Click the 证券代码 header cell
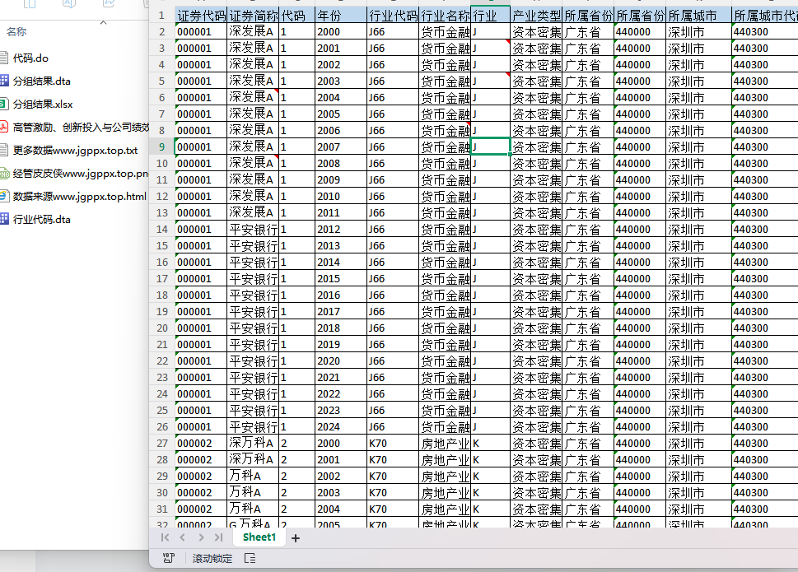The height and width of the screenshot is (572, 798). (x=201, y=16)
